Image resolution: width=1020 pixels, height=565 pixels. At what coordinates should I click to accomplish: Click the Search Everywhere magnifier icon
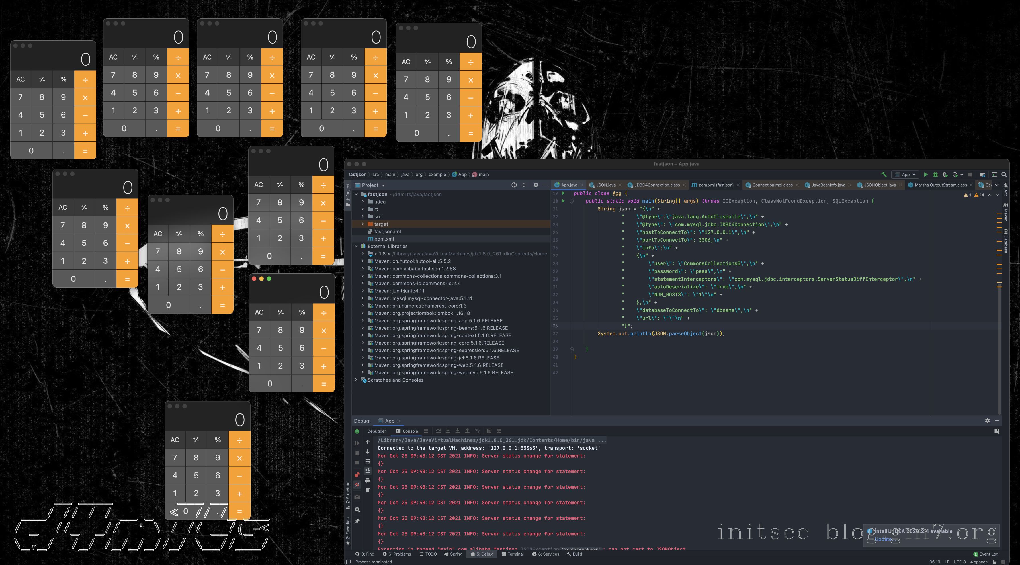1004,174
